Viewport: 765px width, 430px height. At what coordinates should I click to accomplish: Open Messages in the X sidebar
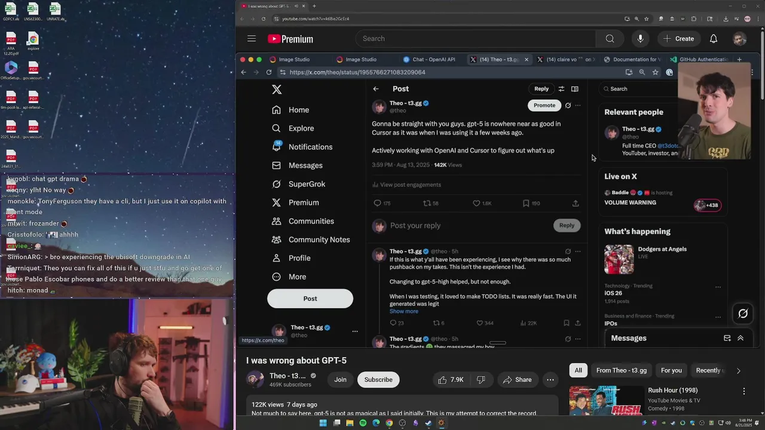tap(297, 165)
